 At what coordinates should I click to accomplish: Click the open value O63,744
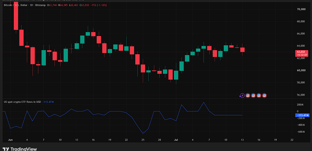(52, 5)
